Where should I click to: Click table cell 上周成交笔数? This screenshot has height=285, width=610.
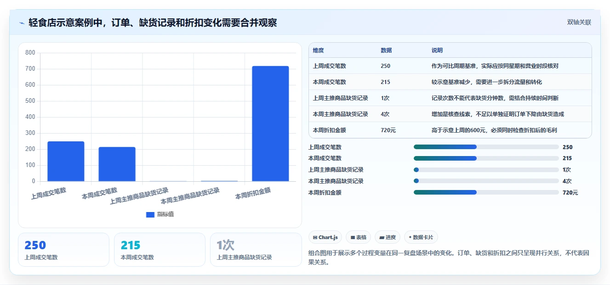329,66
